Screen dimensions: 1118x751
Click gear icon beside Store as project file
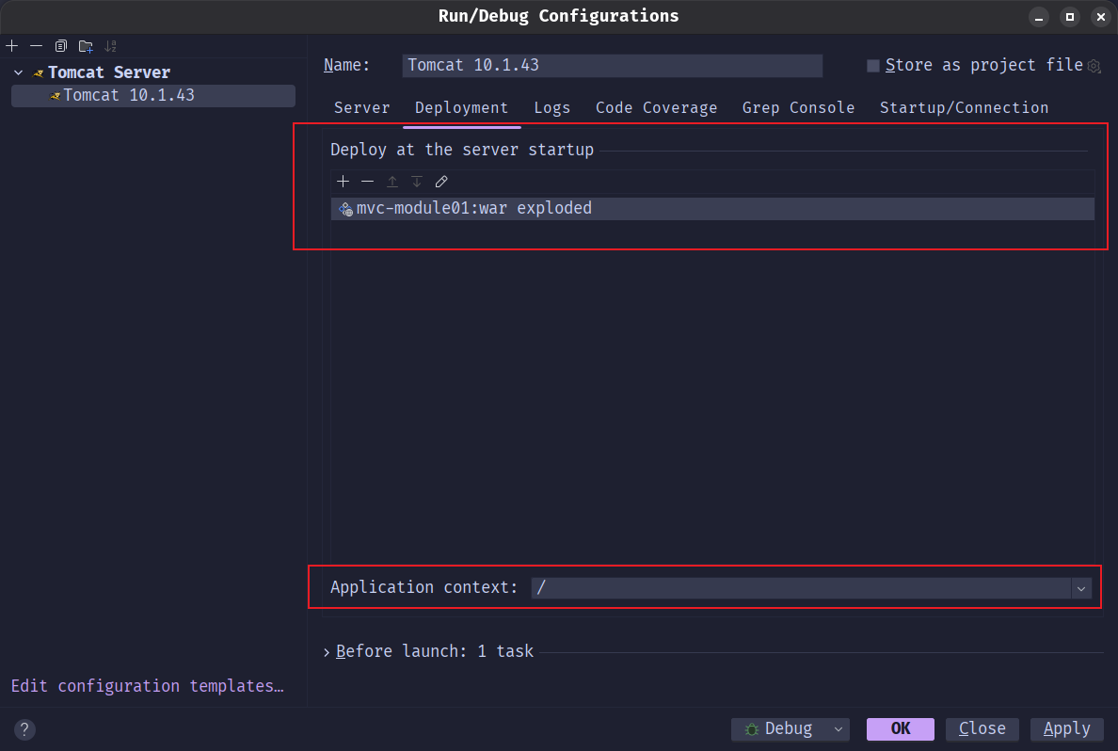point(1094,66)
